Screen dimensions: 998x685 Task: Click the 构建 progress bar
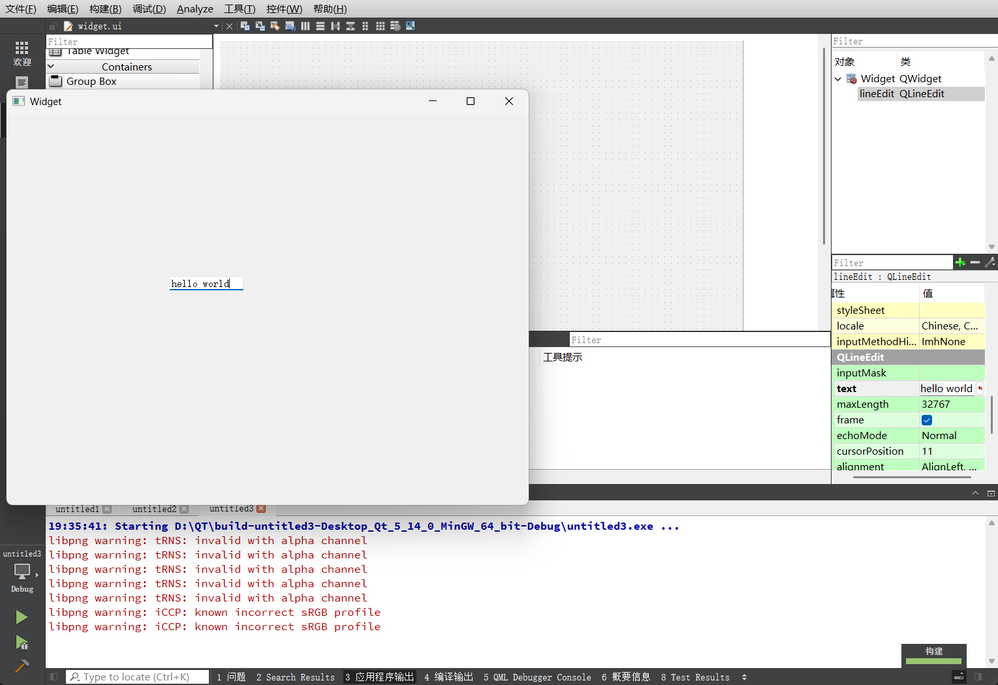coord(934,661)
